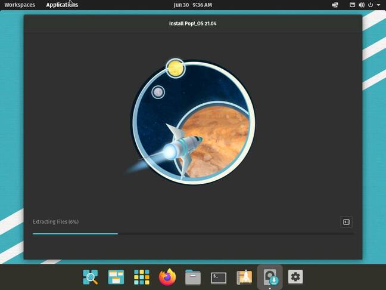
Task: Open Terminal from the dock
Action: [219, 278]
